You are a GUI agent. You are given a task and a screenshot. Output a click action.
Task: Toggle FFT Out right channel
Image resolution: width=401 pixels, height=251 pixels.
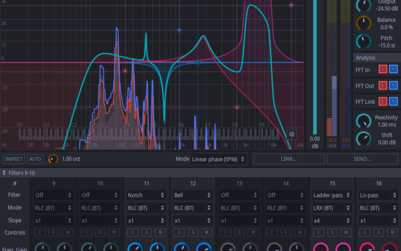coord(393,86)
